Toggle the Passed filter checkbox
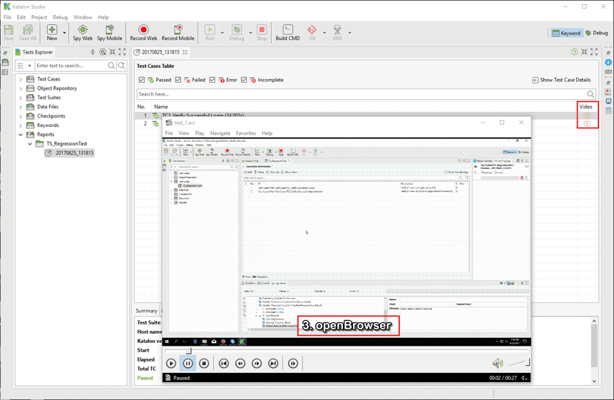 tap(142, 80)
